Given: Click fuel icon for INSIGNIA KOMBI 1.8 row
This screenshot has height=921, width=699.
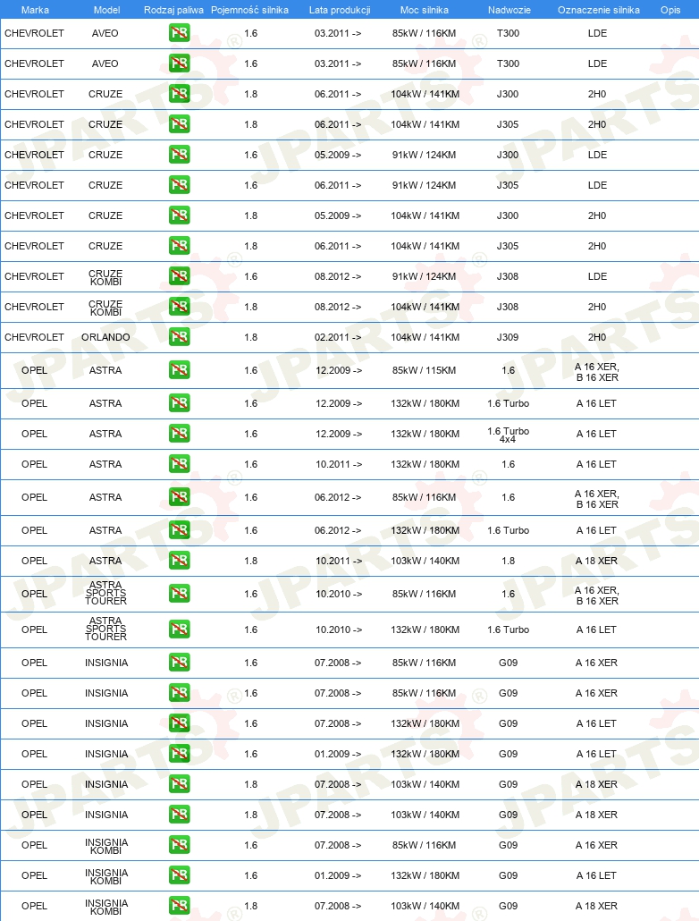Looking at the screenshot, I should pyautogui.click(x=179, y=906).
